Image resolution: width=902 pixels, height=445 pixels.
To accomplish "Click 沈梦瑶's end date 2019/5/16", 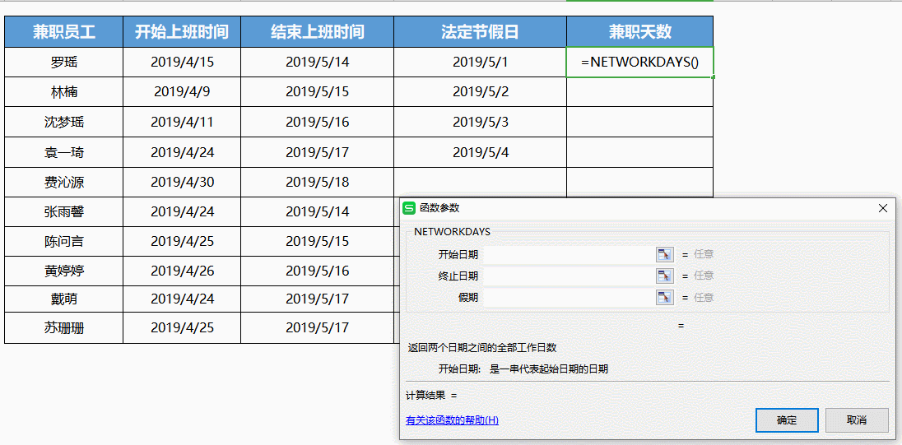I will (318, 122).
